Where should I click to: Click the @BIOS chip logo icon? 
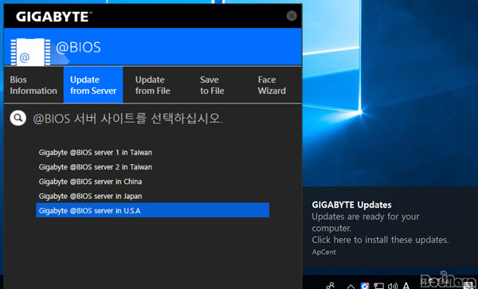click(30, 52)
